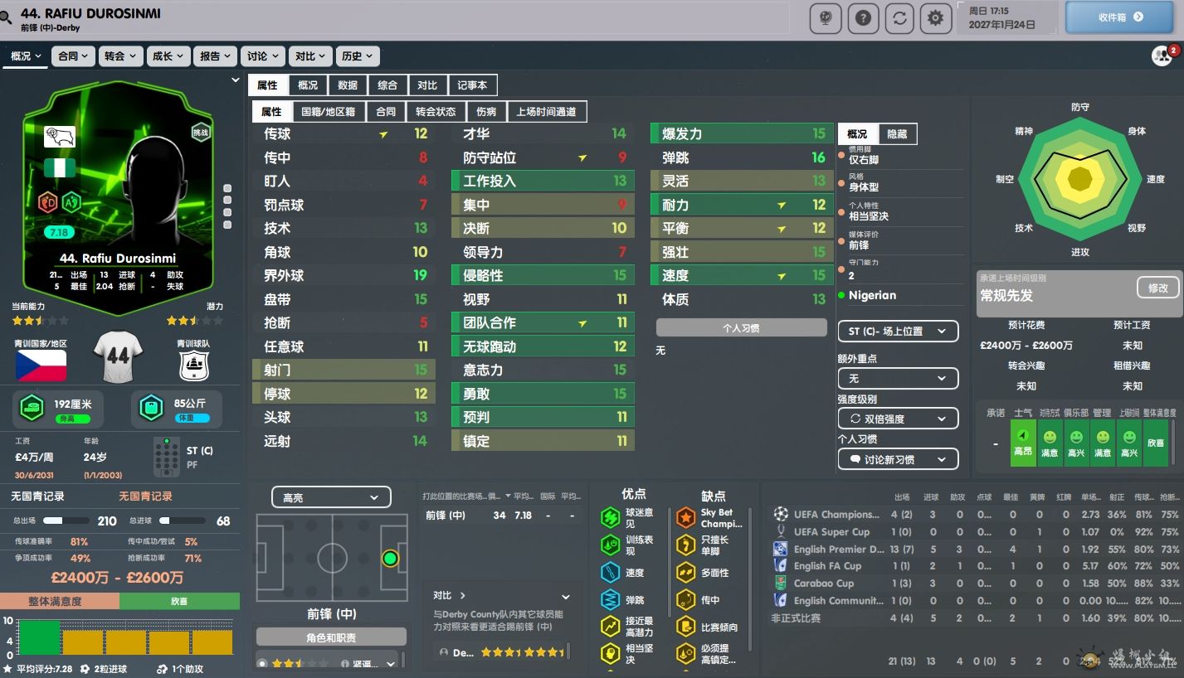Viewport: 1184px width, 678px height.
Task: Open the 概况 dropdown menu
Action: (x=26, y=56)
